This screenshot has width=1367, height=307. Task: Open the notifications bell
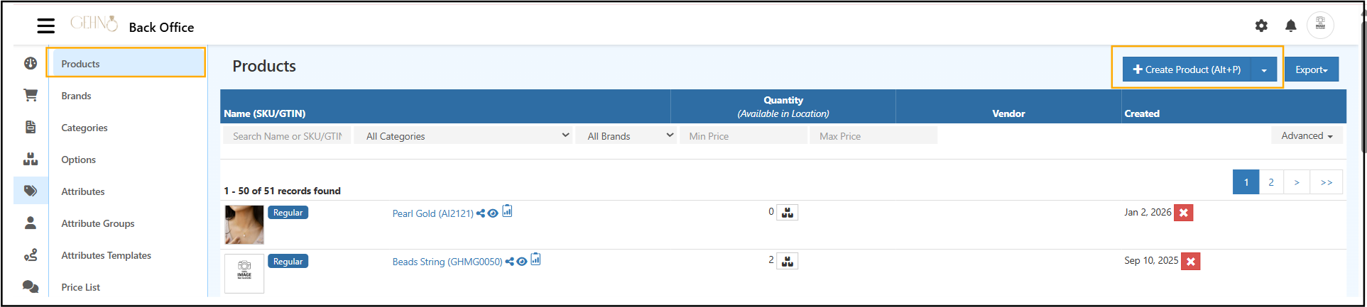tap(1291, 26)
